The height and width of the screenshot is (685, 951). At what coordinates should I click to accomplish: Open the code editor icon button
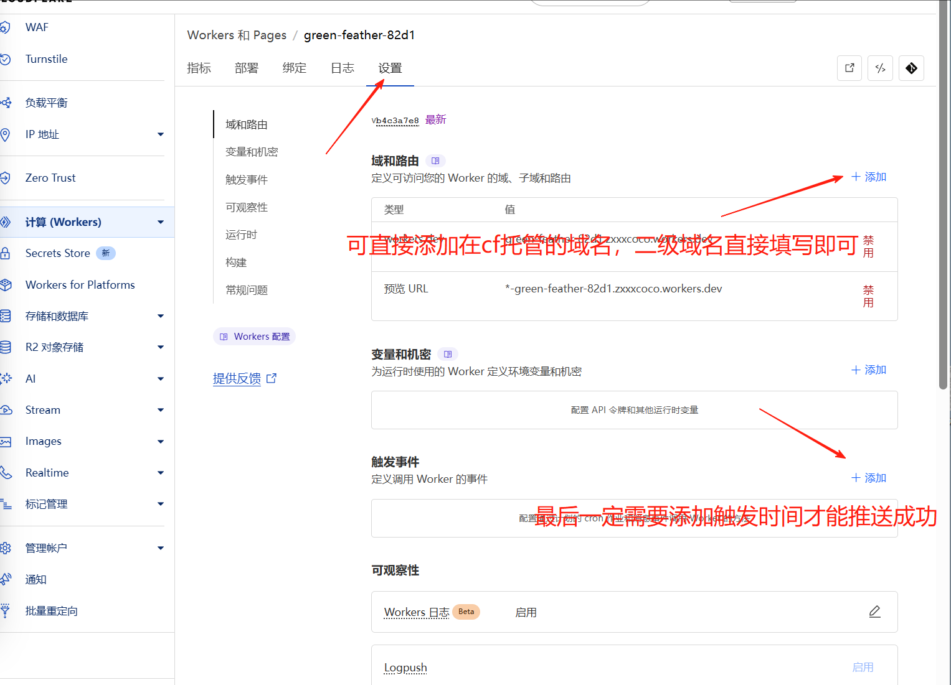tap(881, 68)
